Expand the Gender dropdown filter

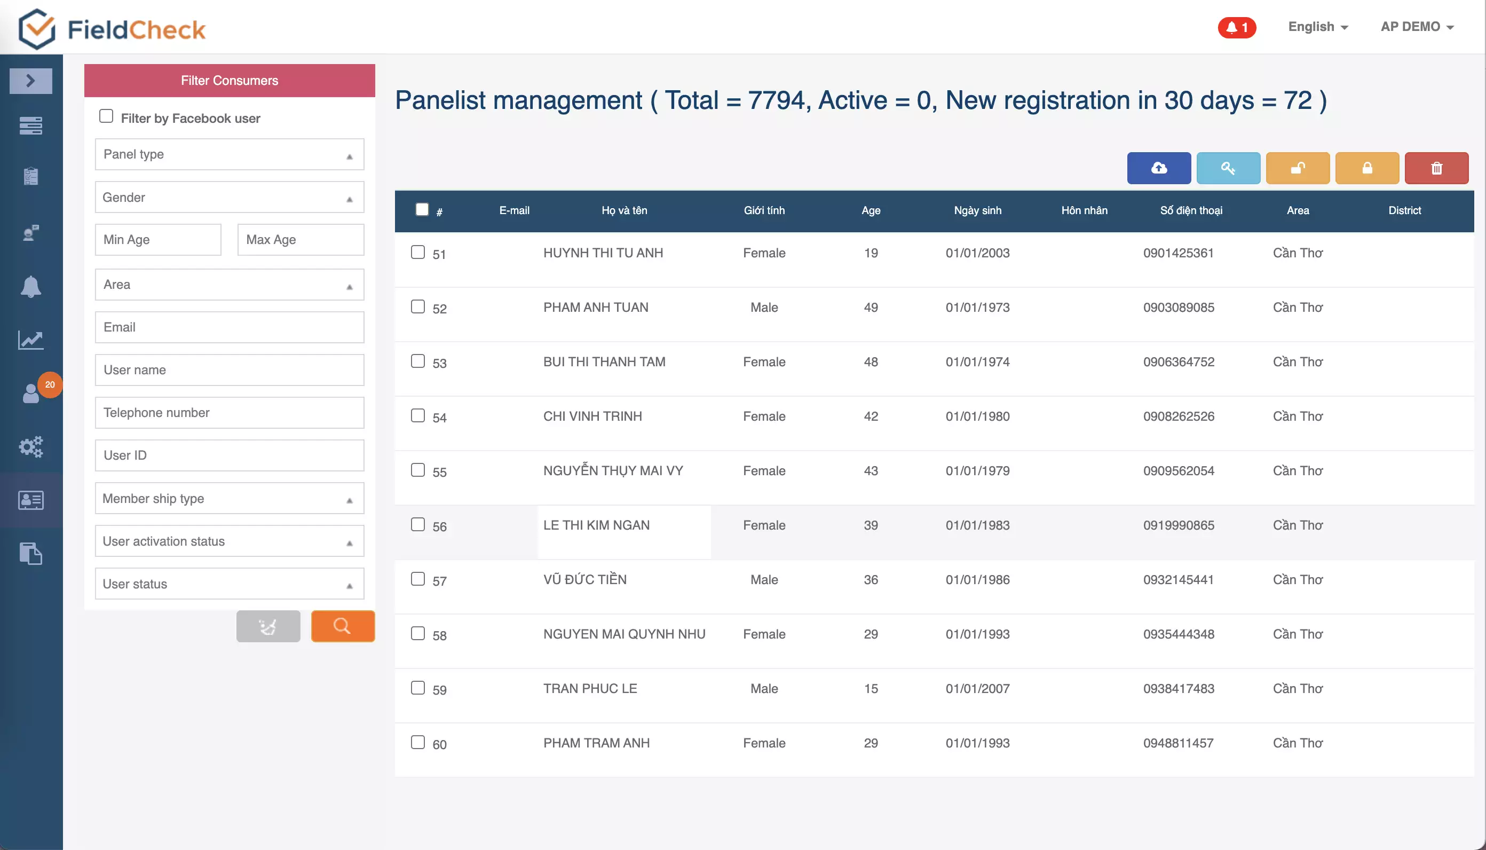228,197
